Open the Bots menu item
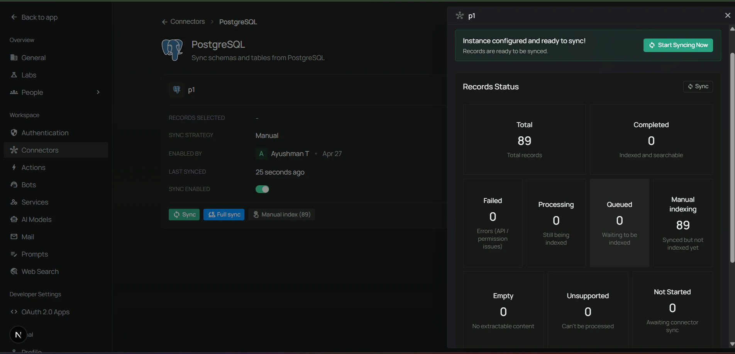This screenshot has width=735, height=354. pyautogui.click(x=56, y=185)
